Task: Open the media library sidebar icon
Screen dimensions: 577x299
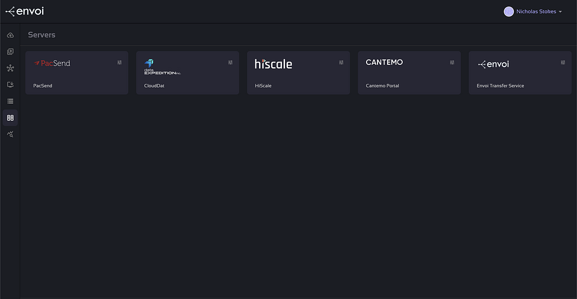Action: [x=10, y=52]
